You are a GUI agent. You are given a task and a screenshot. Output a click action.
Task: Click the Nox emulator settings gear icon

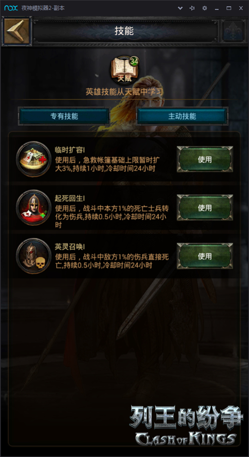point(205,8)
